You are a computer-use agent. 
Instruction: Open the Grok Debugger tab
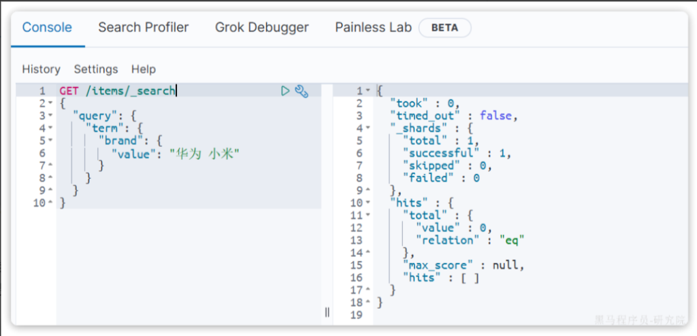[x=261, y=27]
